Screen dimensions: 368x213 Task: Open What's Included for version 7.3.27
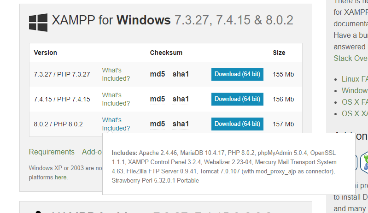[x=116, y=74]
